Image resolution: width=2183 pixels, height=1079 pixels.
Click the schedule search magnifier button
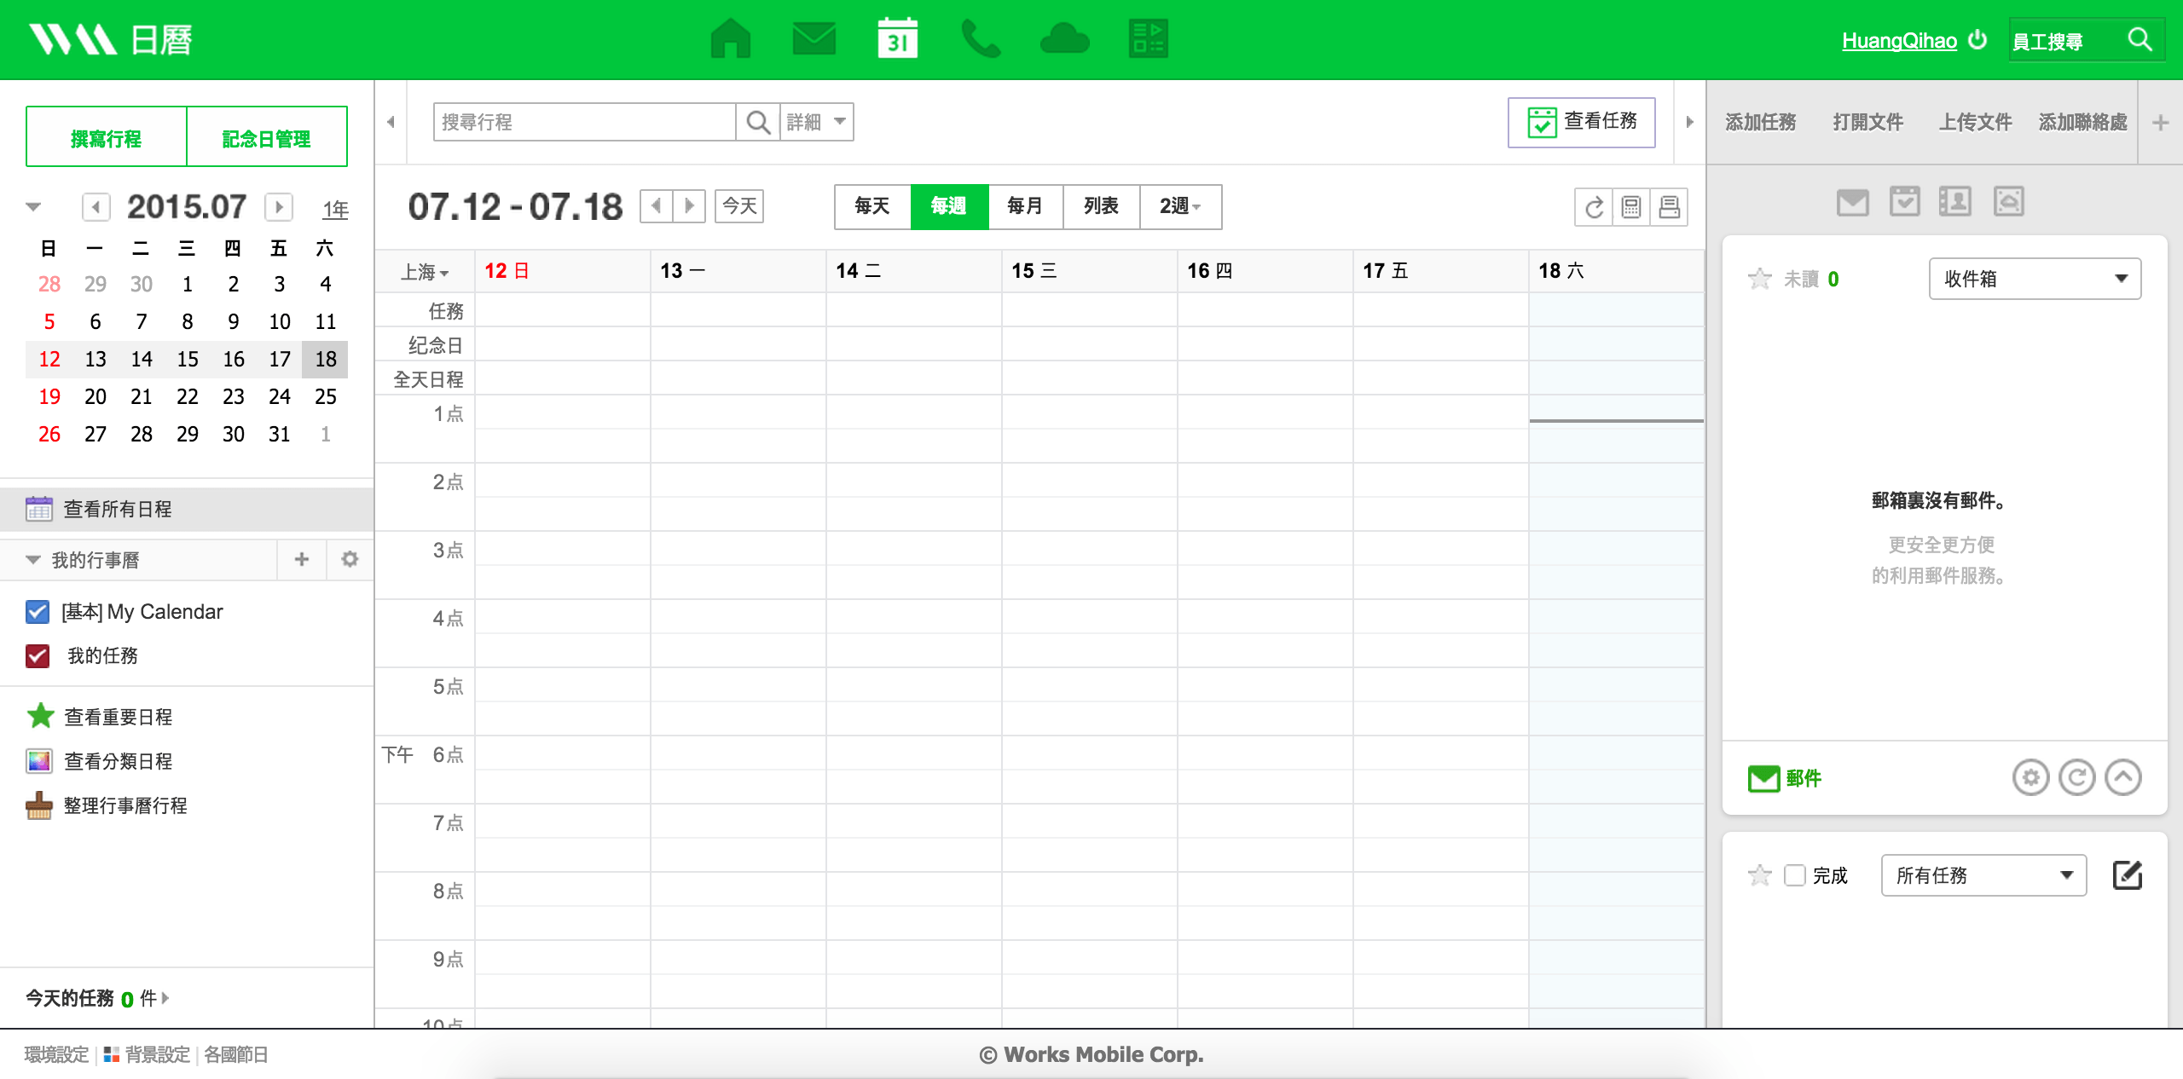758,122
